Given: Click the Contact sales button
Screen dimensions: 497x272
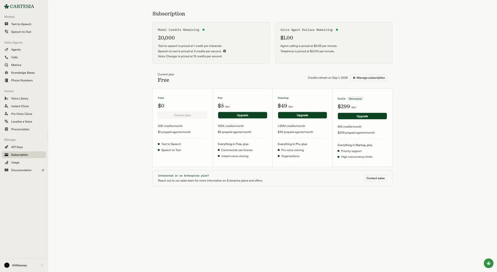Looking at the screenshot, I should (375, 178).
